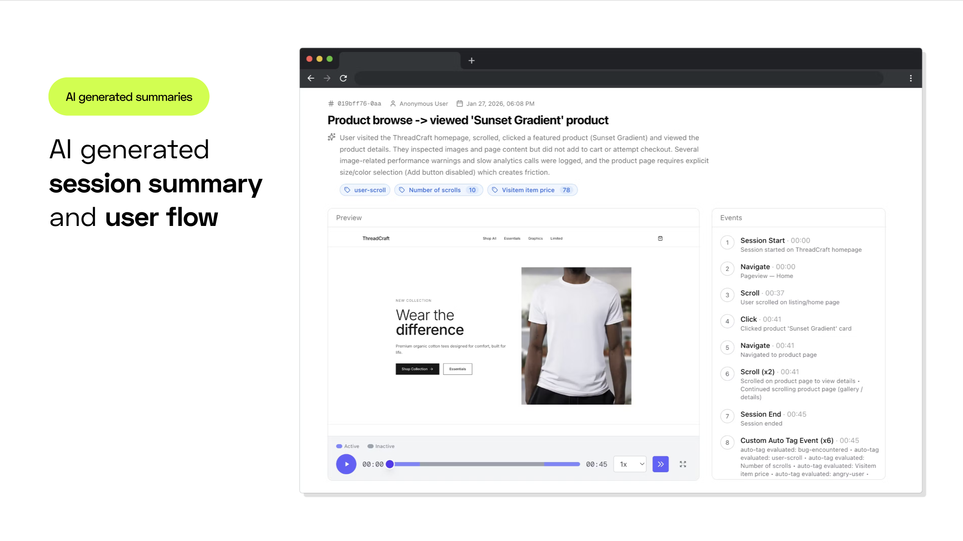This screenshot has width=963, height=541.
Task: Click the tag icon on the user-scroll chip
Action: (x=347, y=190)
